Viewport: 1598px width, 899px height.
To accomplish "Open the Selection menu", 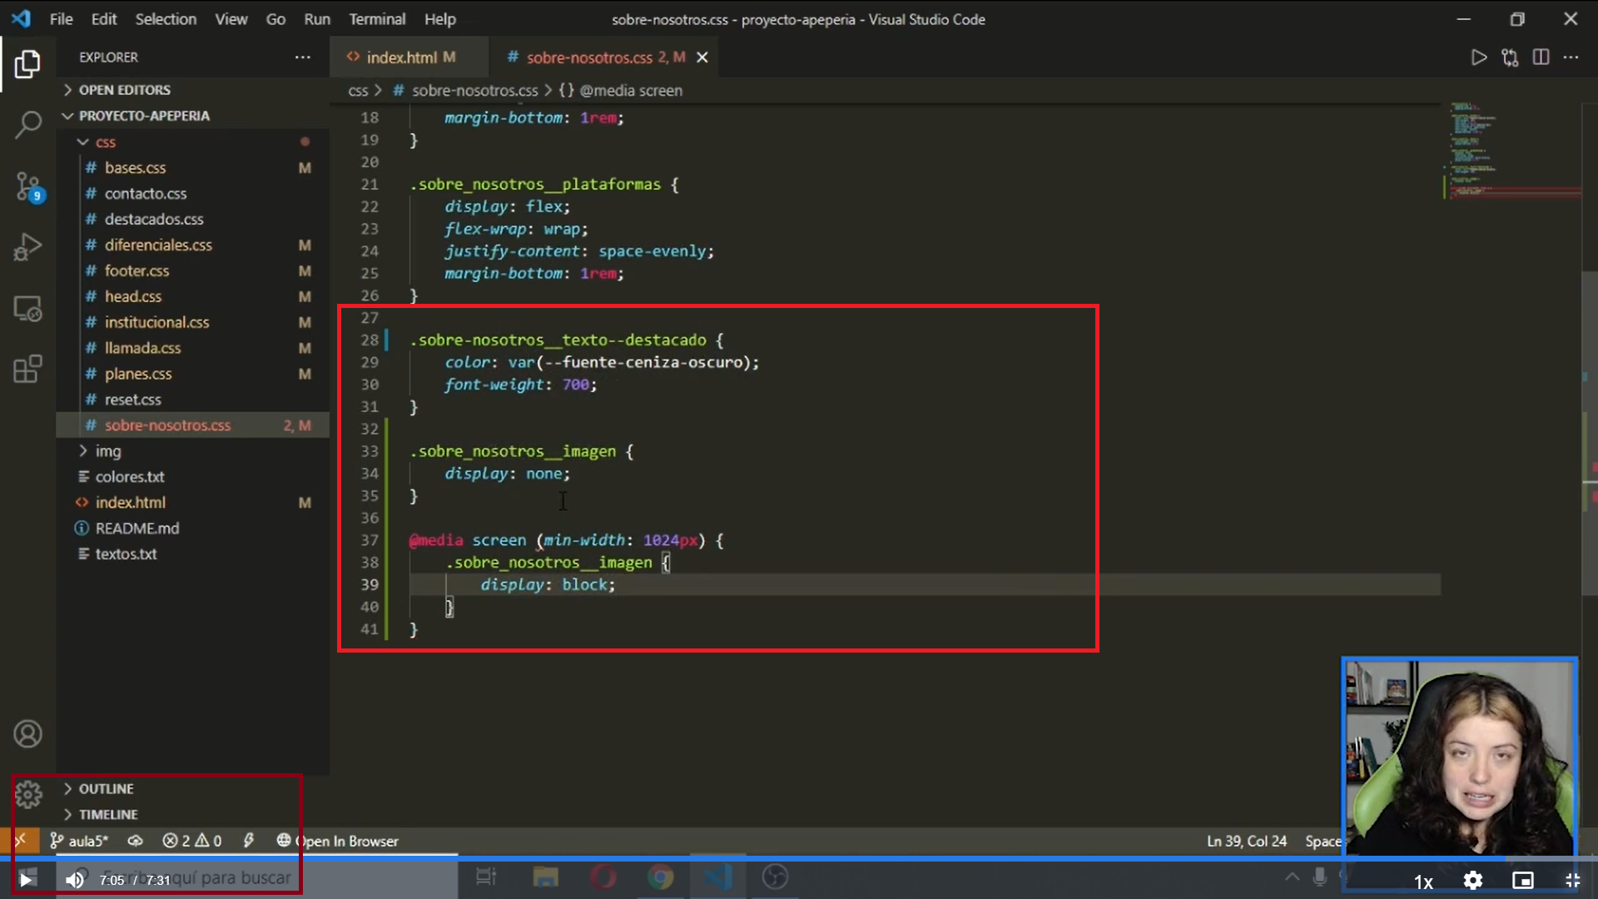I will (x=166, y=19).
